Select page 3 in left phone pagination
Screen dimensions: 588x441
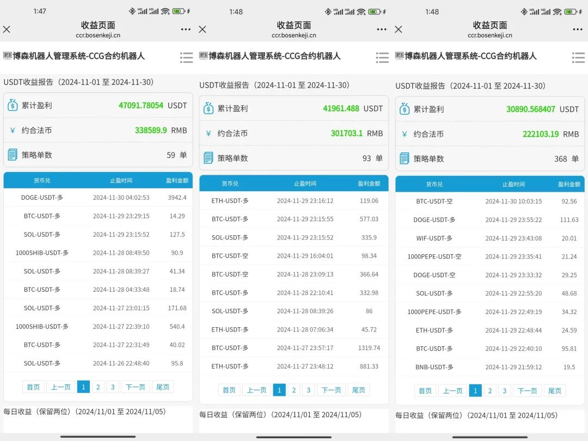(x=113, y=387)
